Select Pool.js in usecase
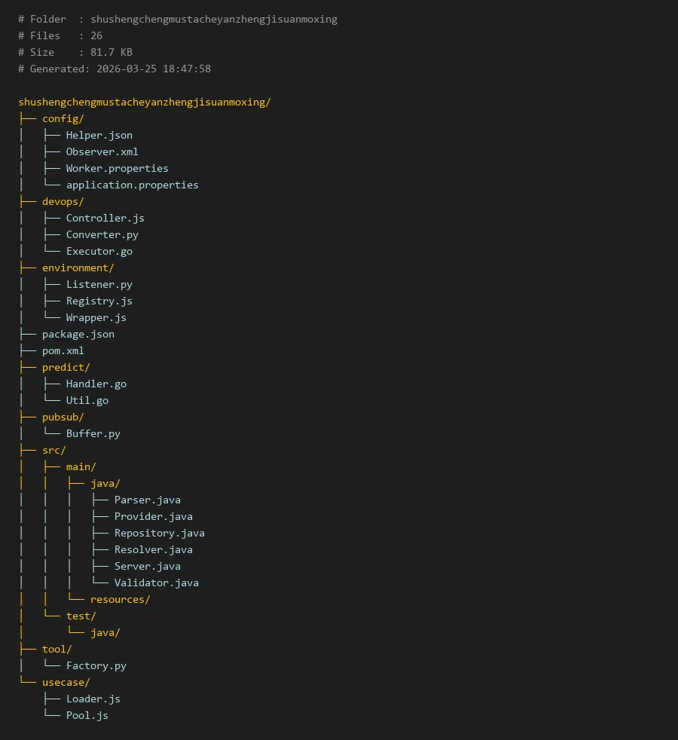The width and height of the screenshot is (678, 740). click(87, 715)
